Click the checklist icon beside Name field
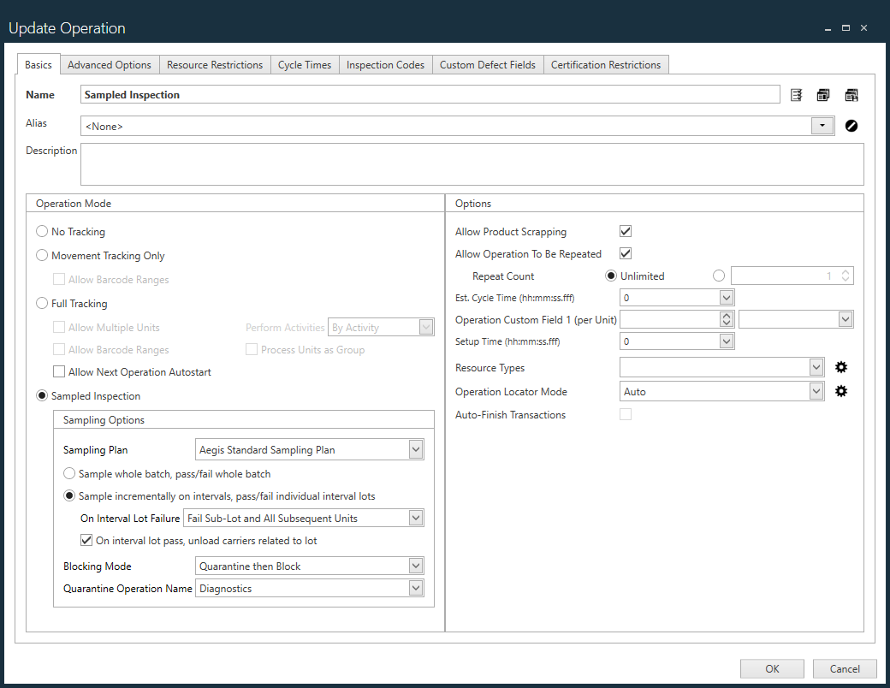Image resolution: width=890 pixels, height=688 pixels. [x=797, y=95]
